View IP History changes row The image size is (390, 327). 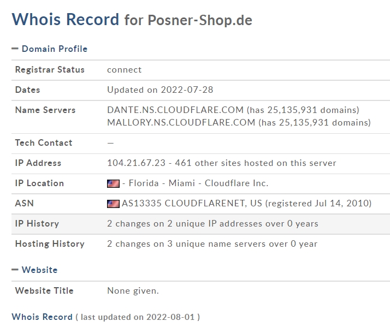(200, 224)
